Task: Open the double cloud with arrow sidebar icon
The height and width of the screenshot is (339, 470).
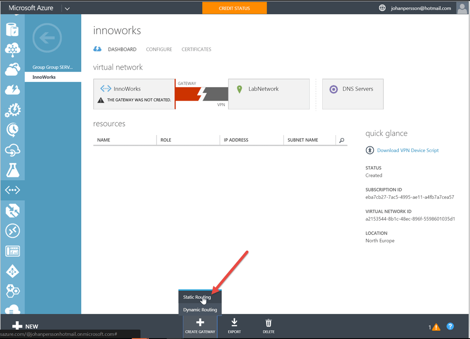Action: tap(12, 70)
